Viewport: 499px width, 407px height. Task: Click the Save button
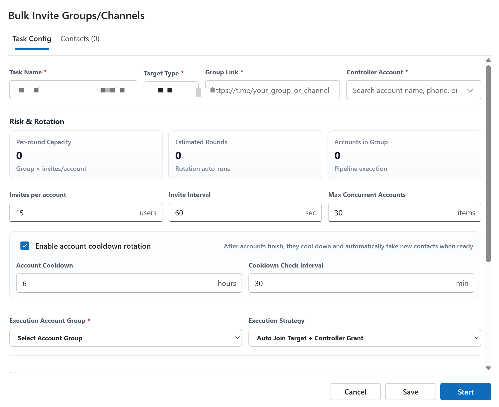(x=410, y=392)
